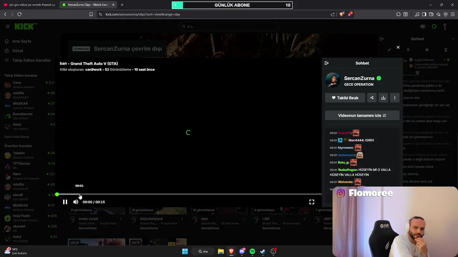The image size is (458, 257).
Task: Open clip more options (three dots)
Action: pos(395,98)
